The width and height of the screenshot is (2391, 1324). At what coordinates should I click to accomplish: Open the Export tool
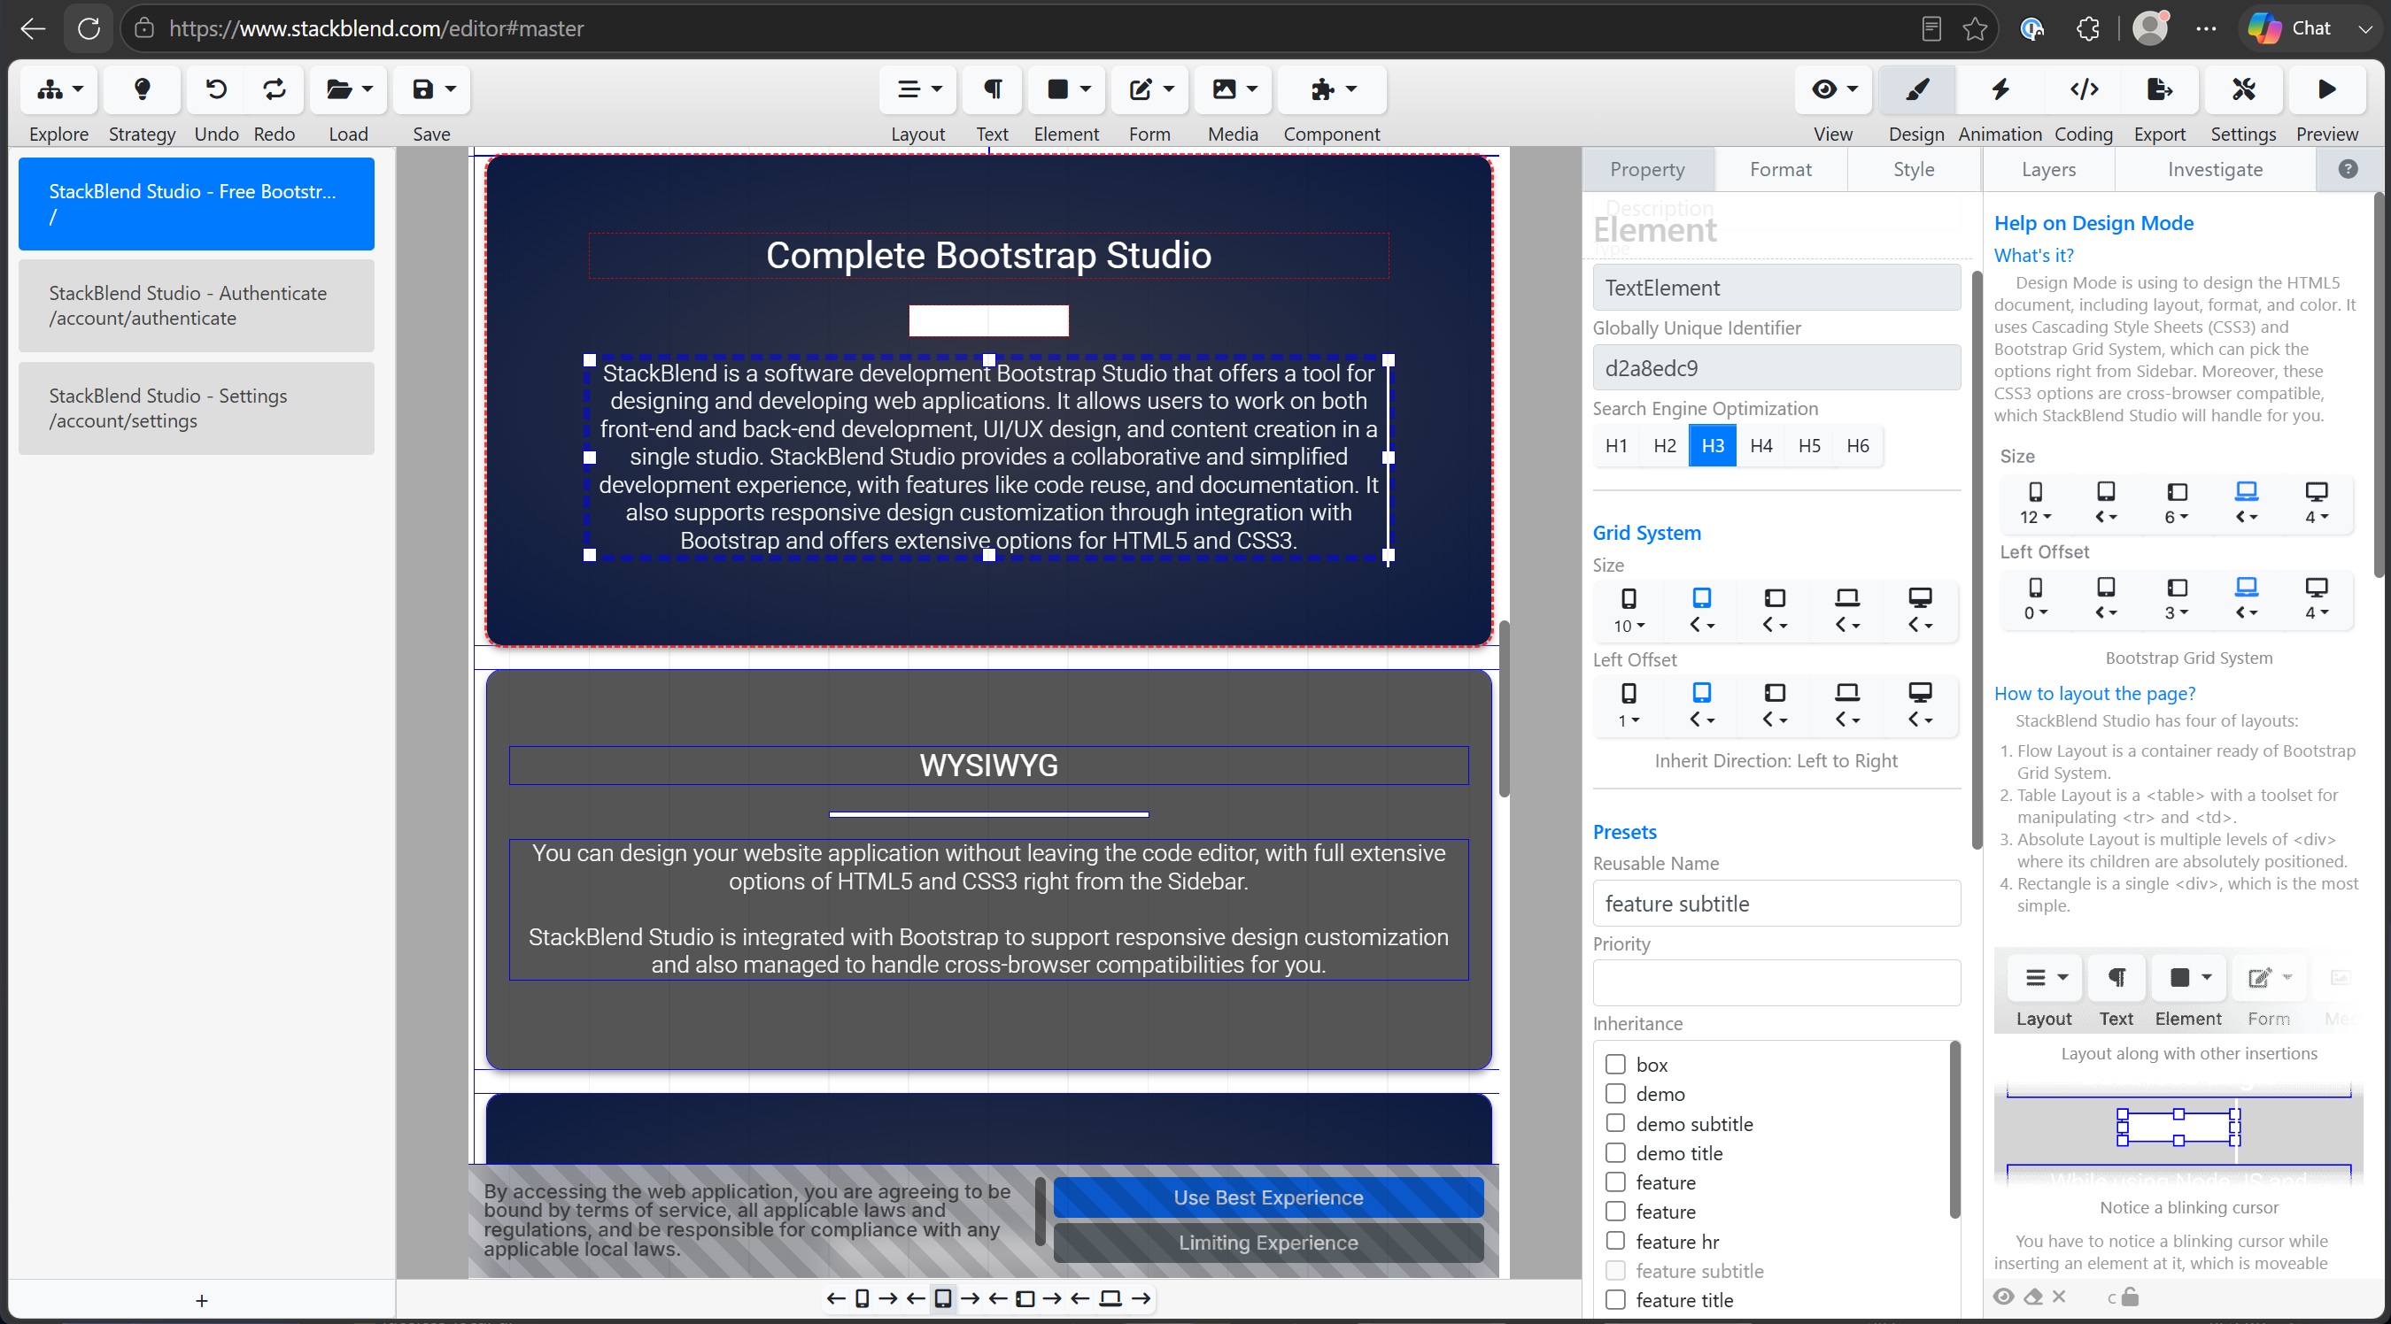pos(2160,89)
